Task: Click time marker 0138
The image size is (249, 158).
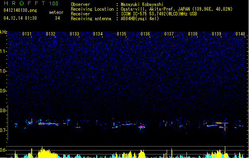Action: [193, 34]
